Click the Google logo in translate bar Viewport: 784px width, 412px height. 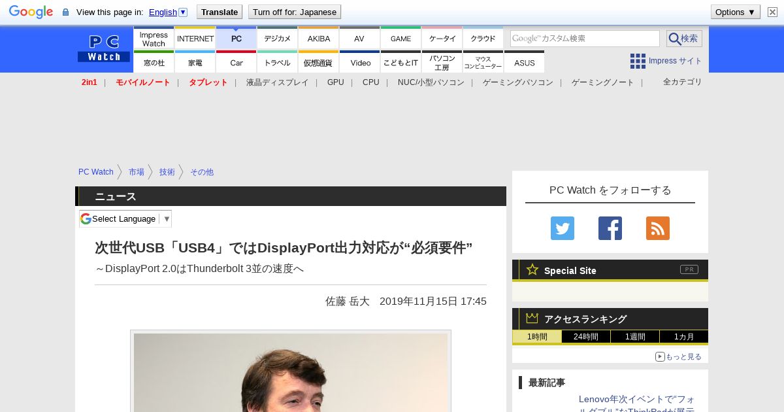pos(31,12)
